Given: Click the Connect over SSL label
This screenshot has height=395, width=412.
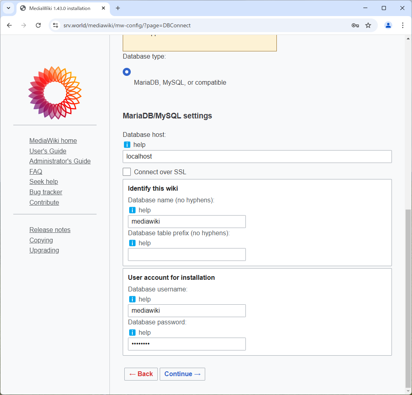Looking at the screenshot, I should pos(160,172).
